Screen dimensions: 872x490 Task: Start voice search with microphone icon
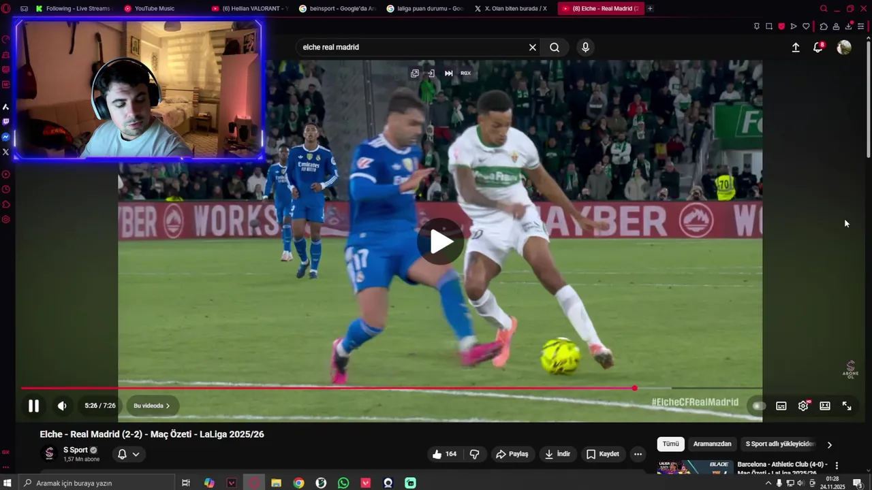[585, 48]
